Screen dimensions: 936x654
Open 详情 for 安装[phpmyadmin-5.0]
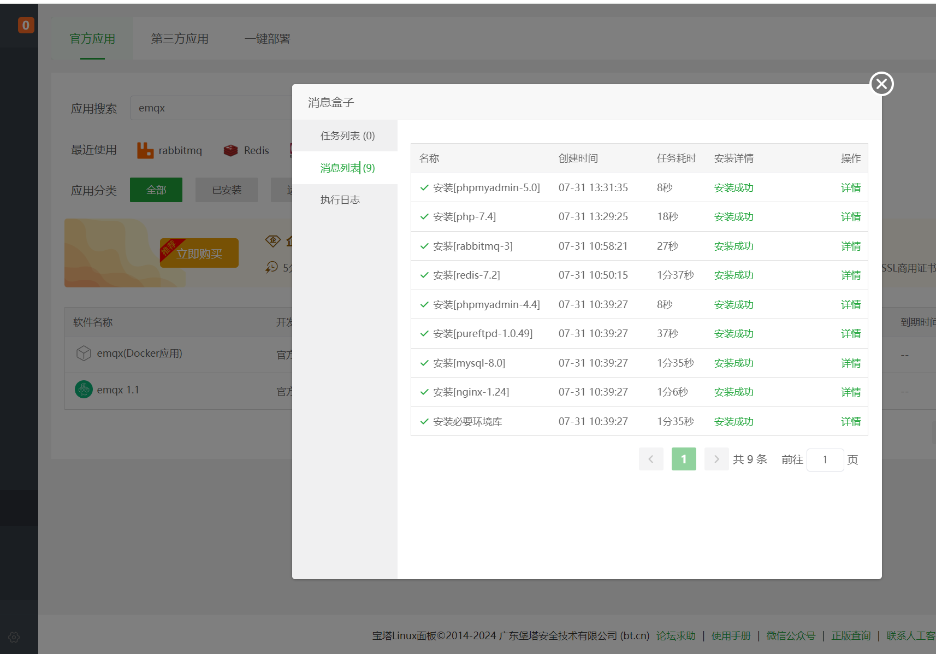[x=850, y=187]
